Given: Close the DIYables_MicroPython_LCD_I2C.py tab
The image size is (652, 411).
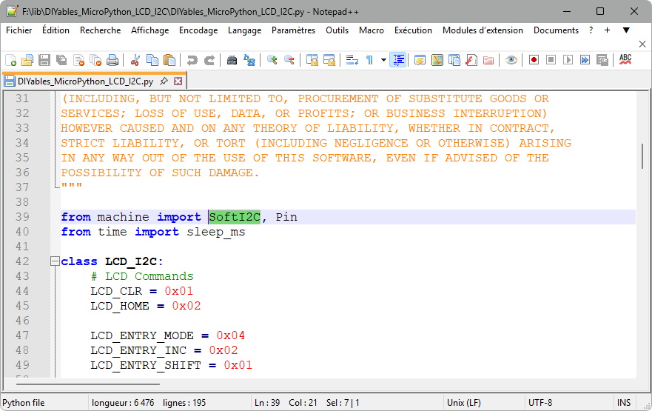Looking at the screenshot, I should click(178, 81).
